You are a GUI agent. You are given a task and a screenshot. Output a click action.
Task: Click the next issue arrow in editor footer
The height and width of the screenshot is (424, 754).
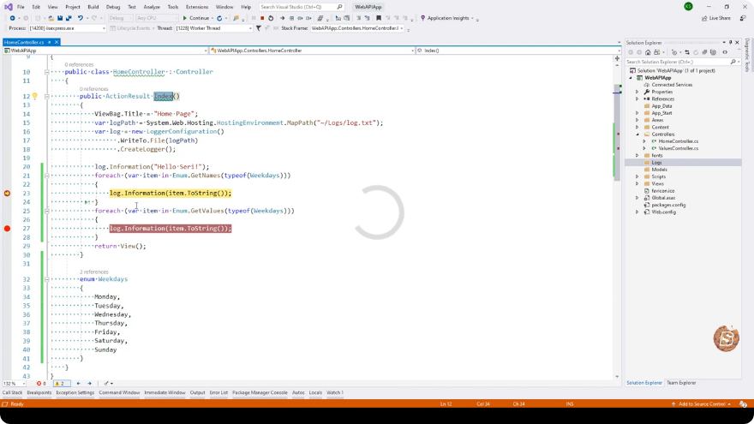pyautogui.click(x=89, y=383)
